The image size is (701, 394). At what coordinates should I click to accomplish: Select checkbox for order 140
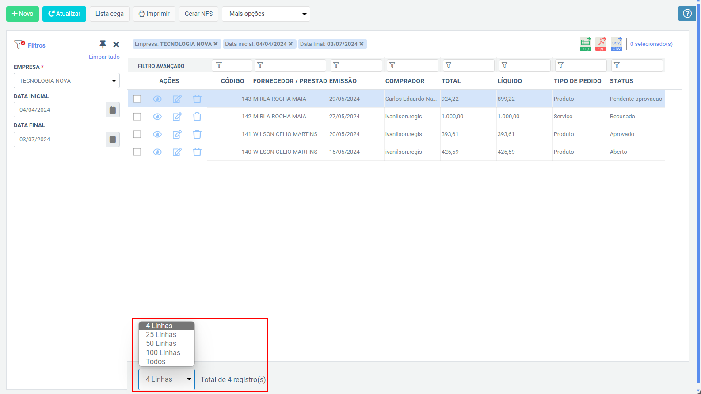137,152
